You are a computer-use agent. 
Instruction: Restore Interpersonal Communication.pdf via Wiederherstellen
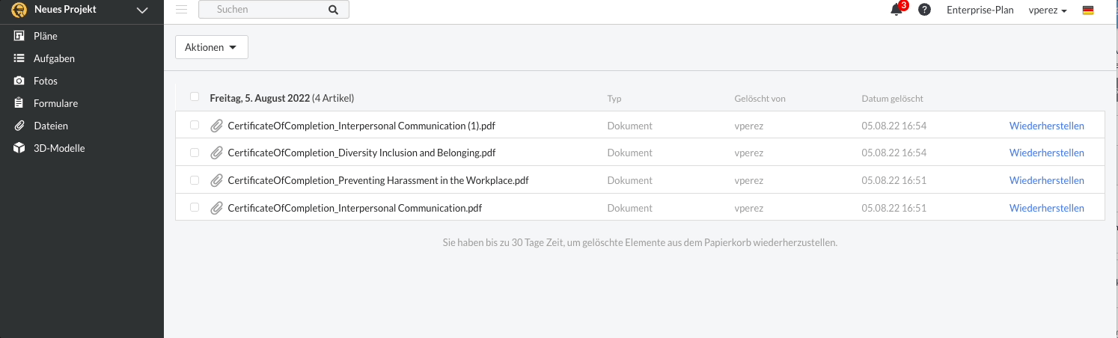1046,208
